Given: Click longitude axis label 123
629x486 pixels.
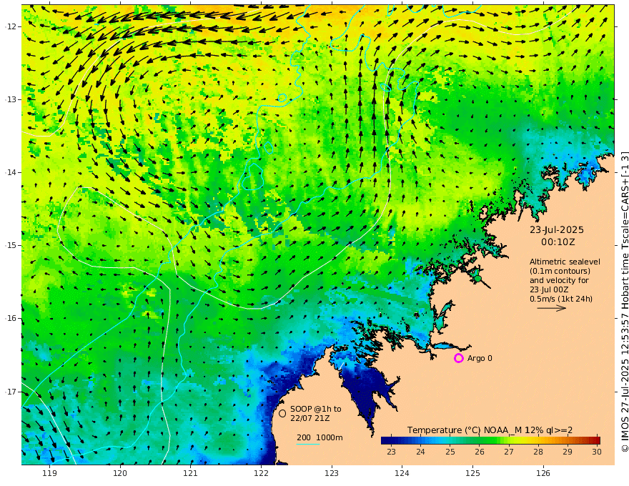Looking at the screenshot, I should point(332,473).
